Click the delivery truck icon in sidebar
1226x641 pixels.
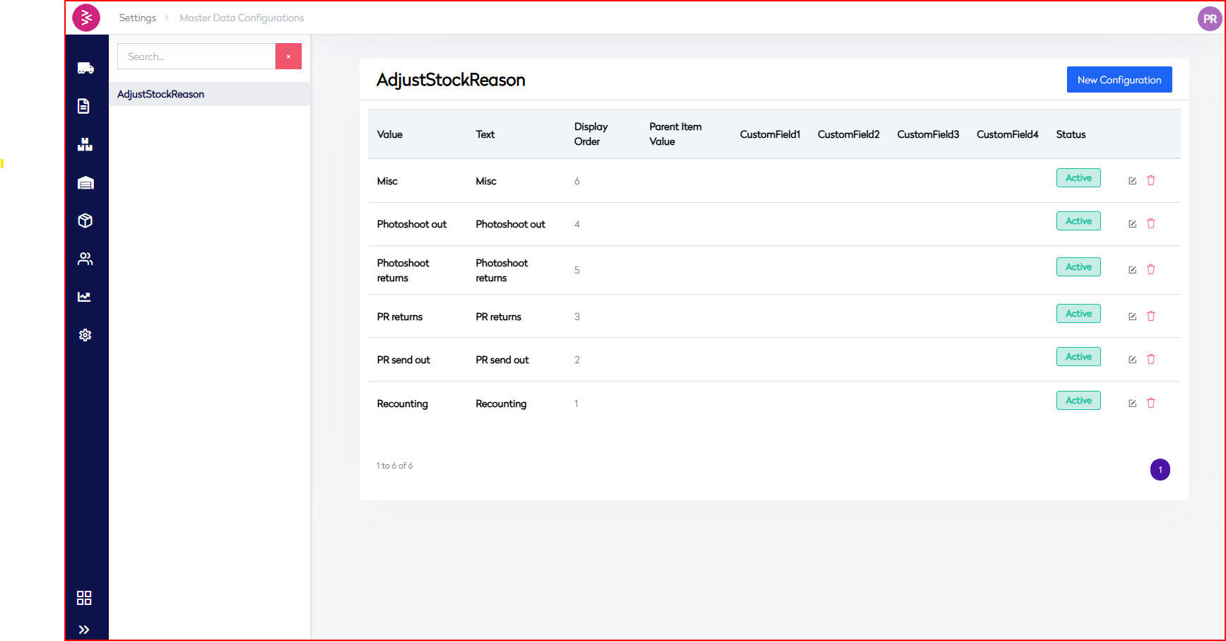pyautogui.click(x=86, y=69)
